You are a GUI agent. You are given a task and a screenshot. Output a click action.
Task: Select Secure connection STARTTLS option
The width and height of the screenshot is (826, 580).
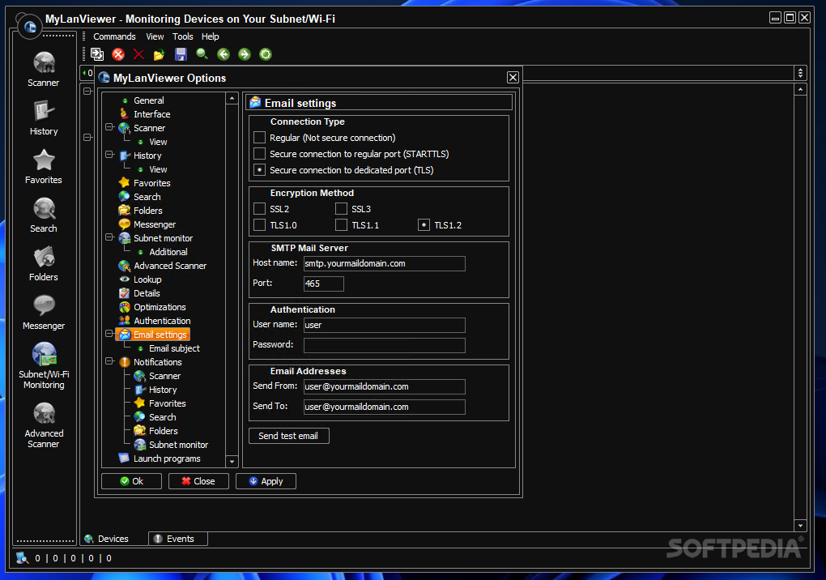pyautogui.click(x=260, y=155)
